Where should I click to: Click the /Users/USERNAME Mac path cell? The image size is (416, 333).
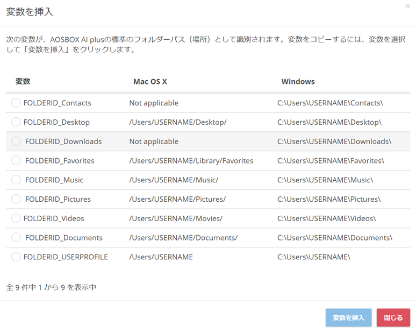point(161,257)
